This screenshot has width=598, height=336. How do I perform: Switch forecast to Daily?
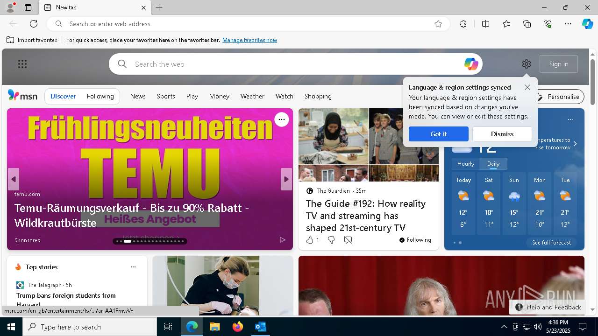pos(493,164)
